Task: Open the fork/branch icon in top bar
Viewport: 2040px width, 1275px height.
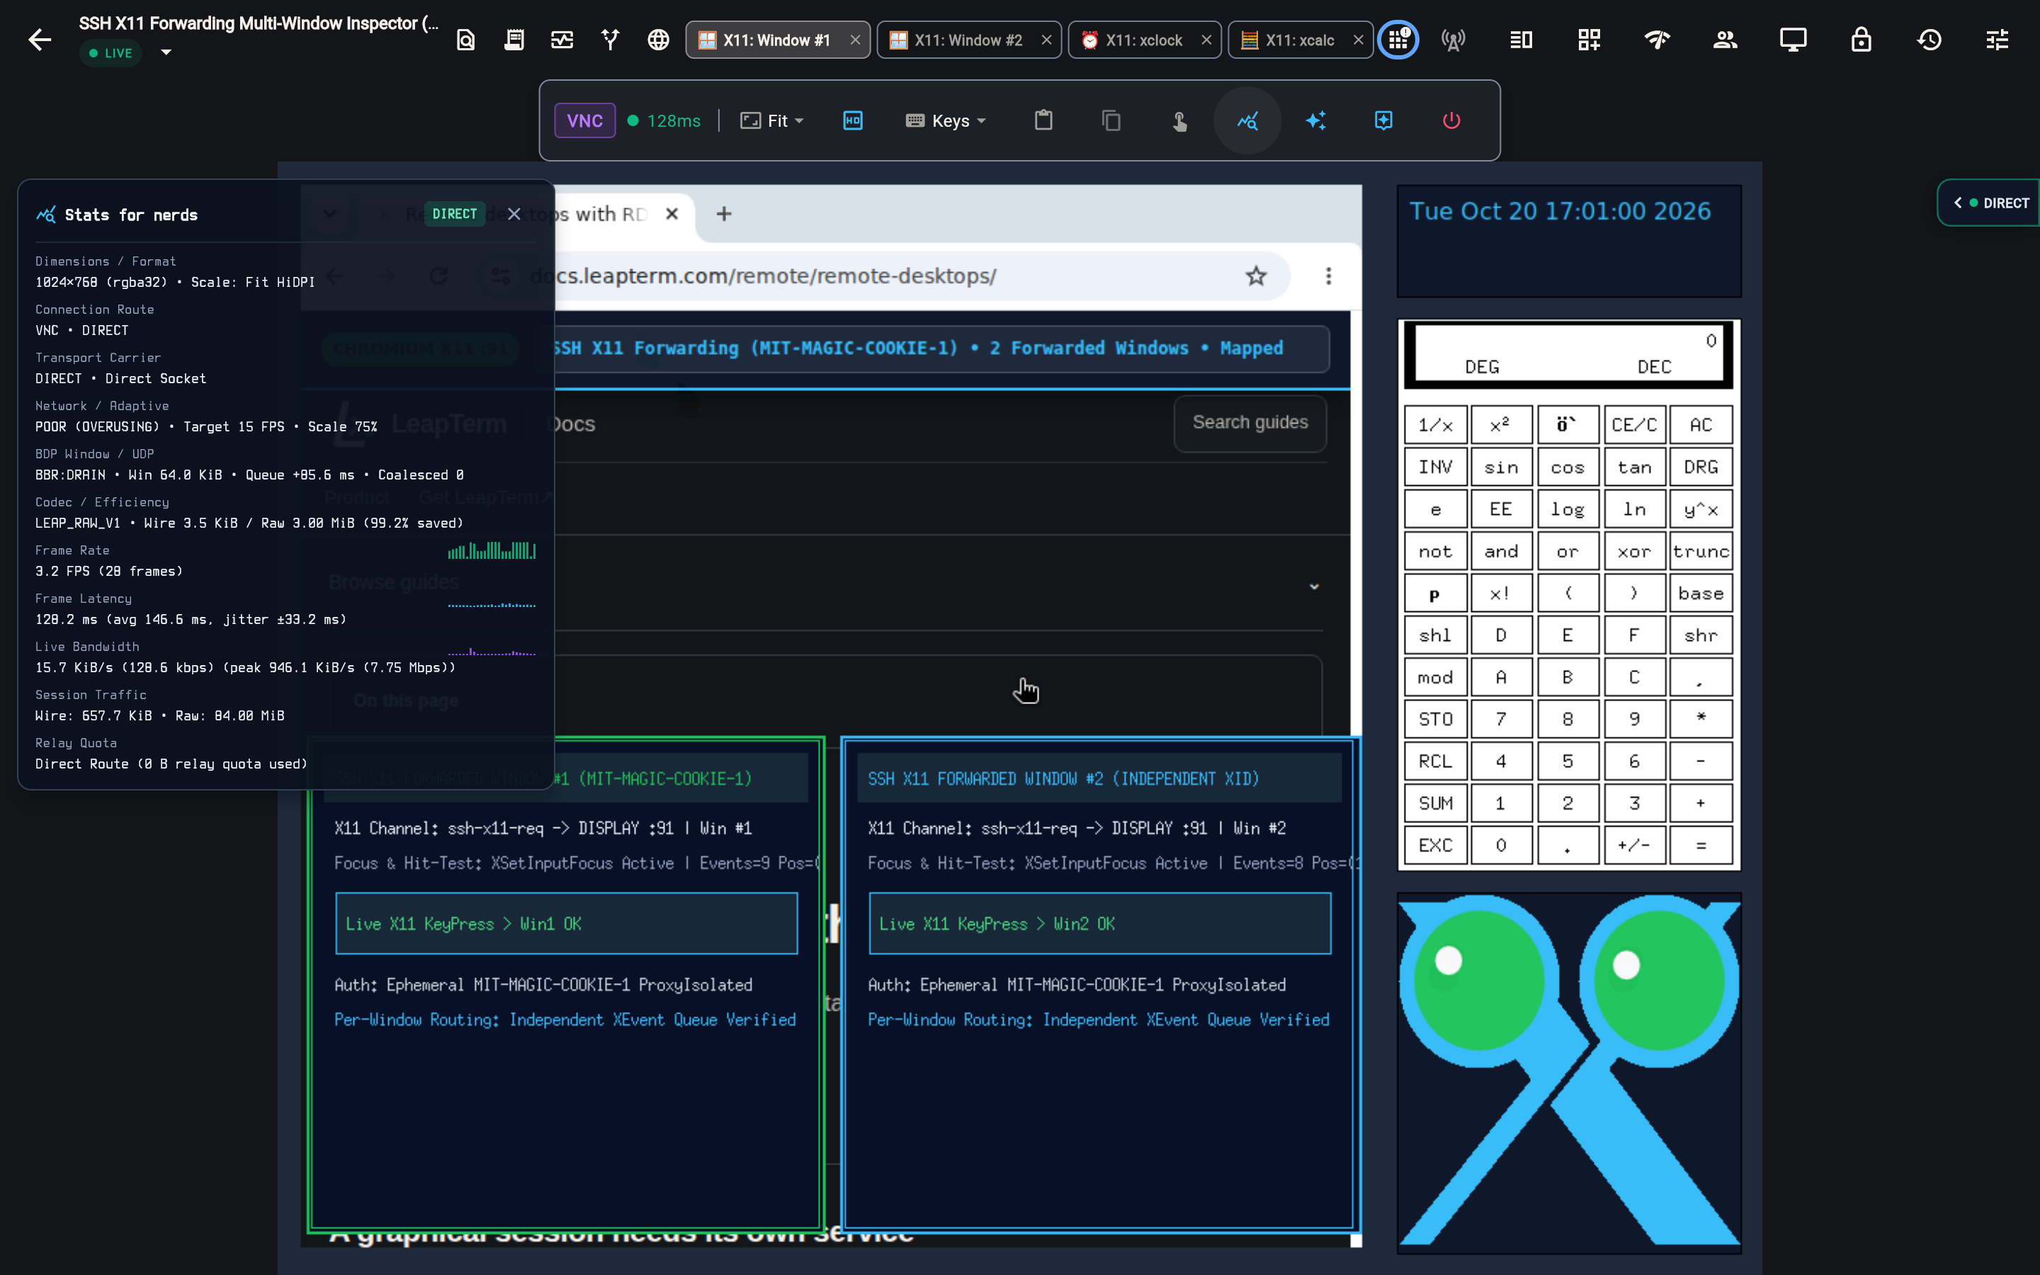Action: (611, 40)
